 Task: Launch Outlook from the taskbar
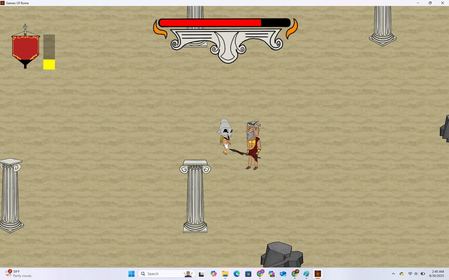click(x=283, y=274)
